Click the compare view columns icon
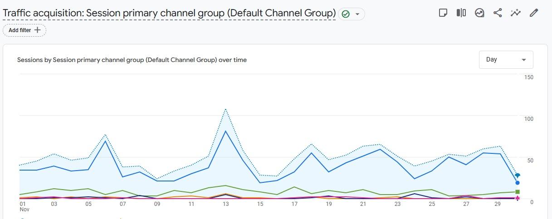Screen dimensions: 552x219 coord(461,13)
